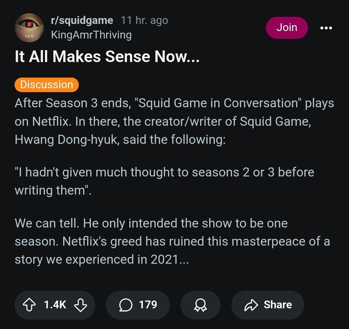This screenshot has height=329, width=349.
Task: Downvote the post with the down arrow
Action: click(x=80, y=305)
